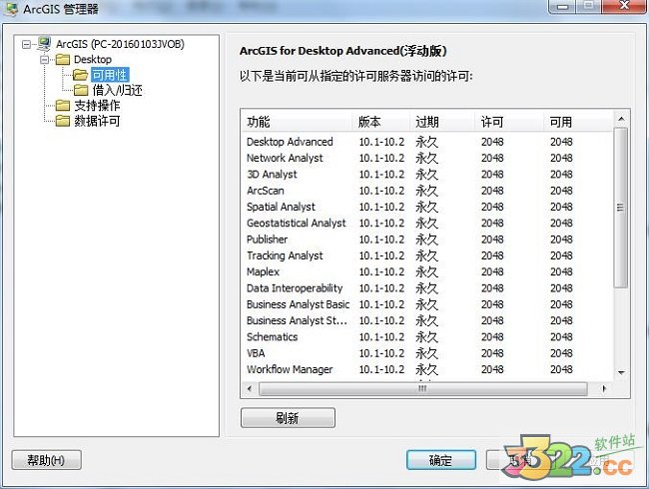
Task: Select the Business Analyst Basic row
Action: coord(426,304)
